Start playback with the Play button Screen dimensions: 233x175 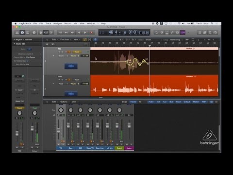[85, 33]
